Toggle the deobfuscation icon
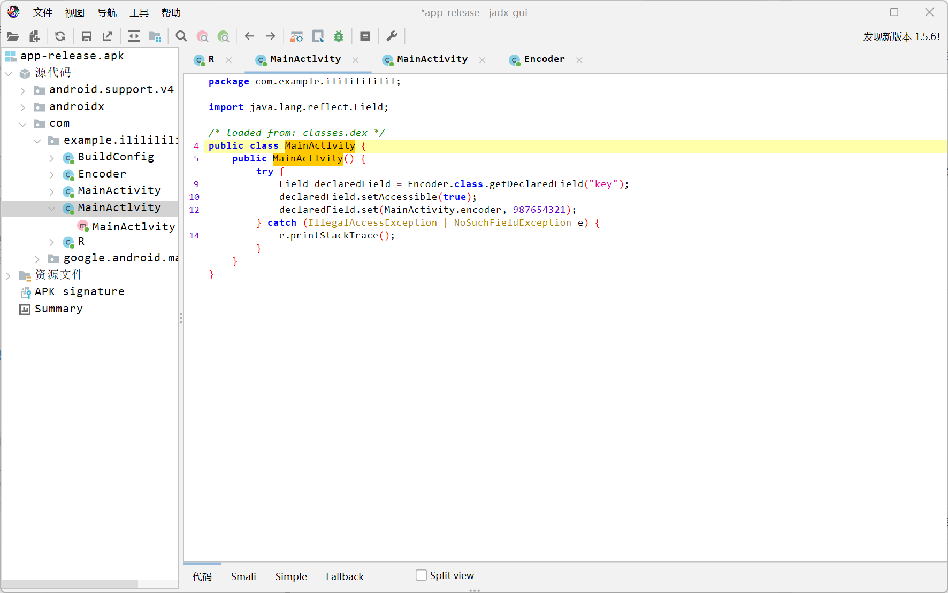The height and width of the screenshot is (593, 948). coord(297,36)
